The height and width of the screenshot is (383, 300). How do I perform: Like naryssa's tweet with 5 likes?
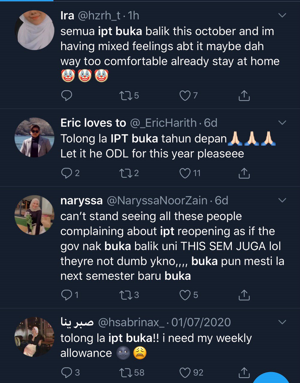pyautogui.click(x=185, y=295)
